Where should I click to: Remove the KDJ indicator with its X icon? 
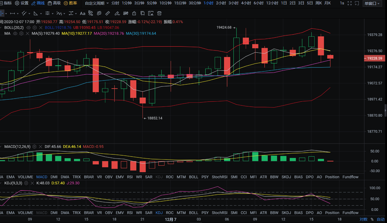pyautogui.click(x=32, y=183)
